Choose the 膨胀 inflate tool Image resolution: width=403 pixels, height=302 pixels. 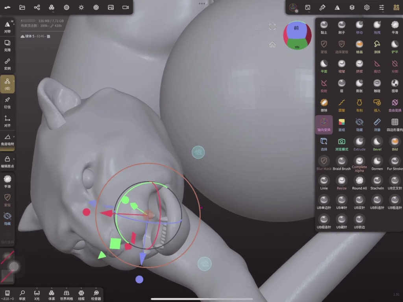359,86
